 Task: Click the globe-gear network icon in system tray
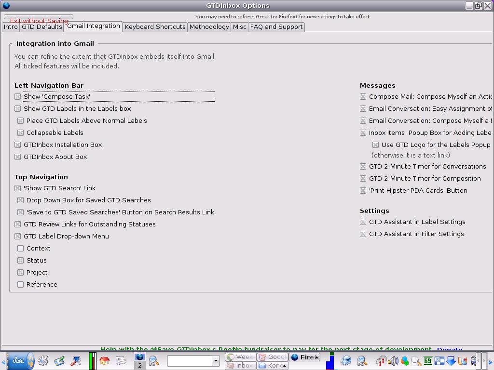click(346, 360)
